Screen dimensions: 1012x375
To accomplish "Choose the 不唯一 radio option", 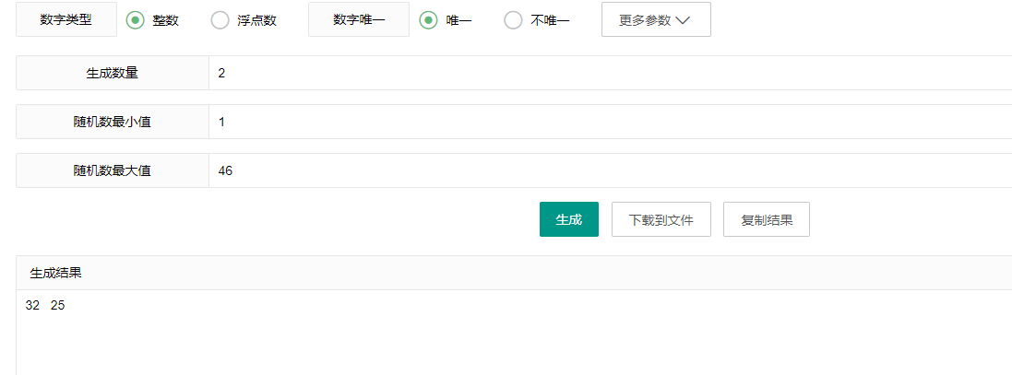I will pyautogui.click(x=513, y=20).
